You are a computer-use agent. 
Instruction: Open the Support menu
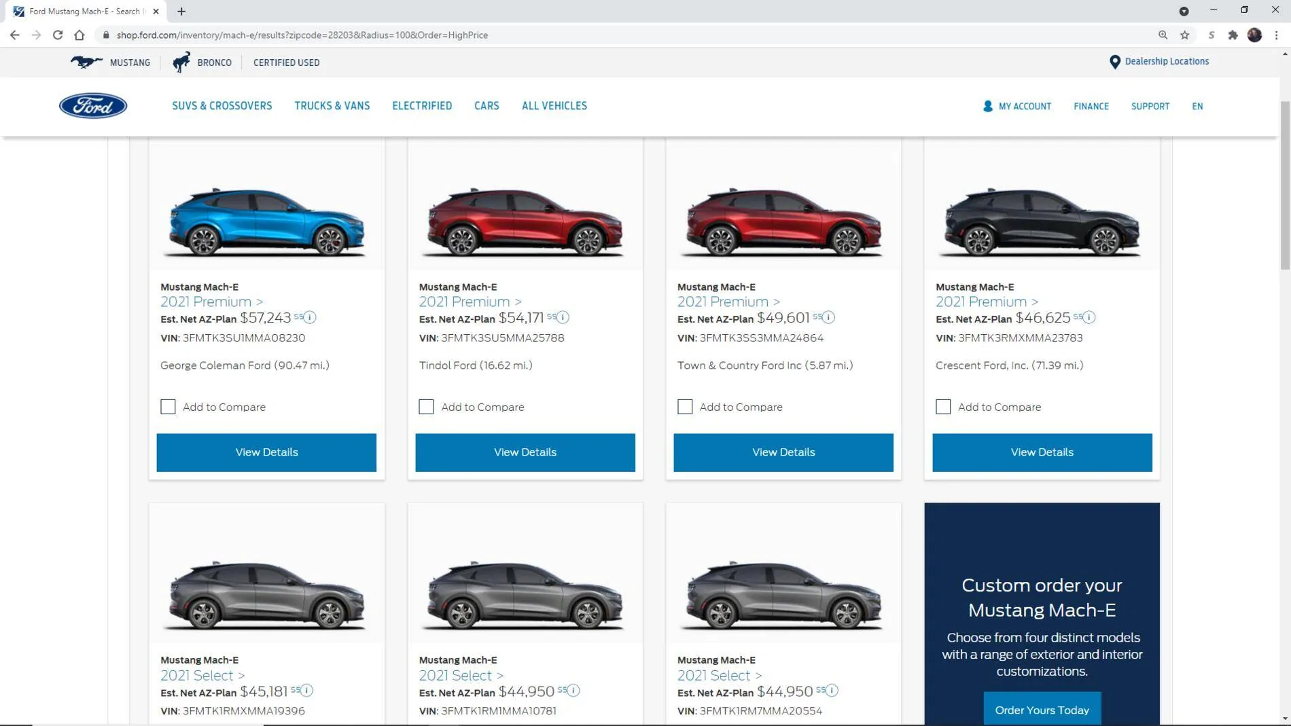[x=1150, y=107]
